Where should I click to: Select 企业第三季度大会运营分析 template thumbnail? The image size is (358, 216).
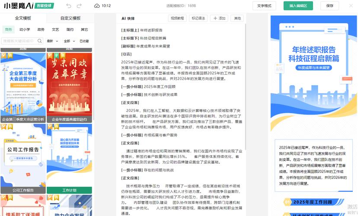tap(23, 87)
